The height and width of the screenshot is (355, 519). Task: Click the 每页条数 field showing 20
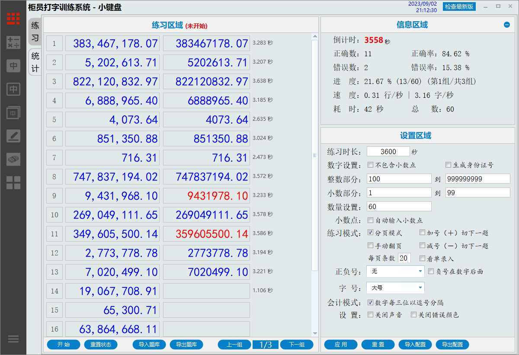pos(404,258)
